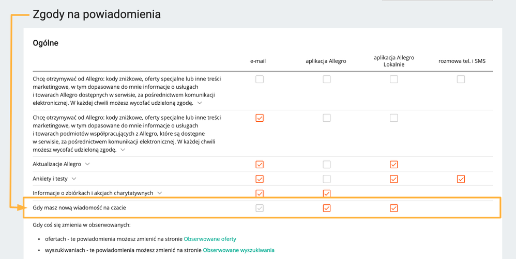Check aplikacja Allegro box for Allegro marketing offers

click(326, 79)
